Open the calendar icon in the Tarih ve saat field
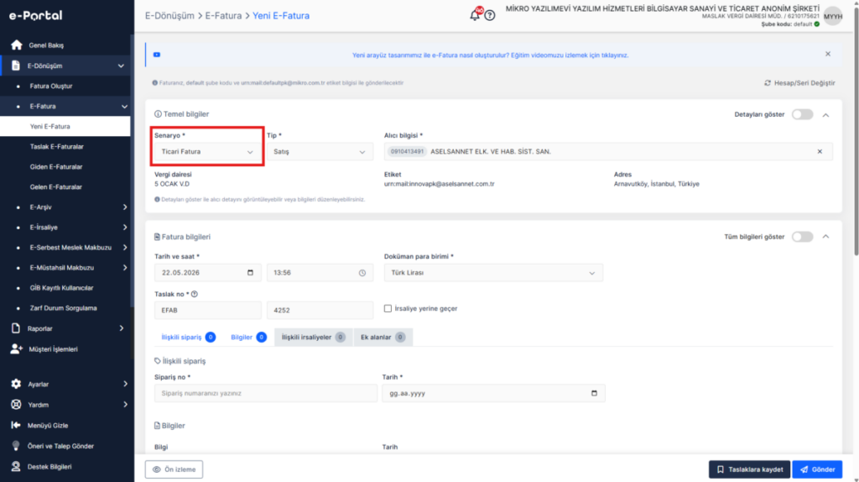The height and width of the screenshot is (482, 859). [x=250, y=273]
